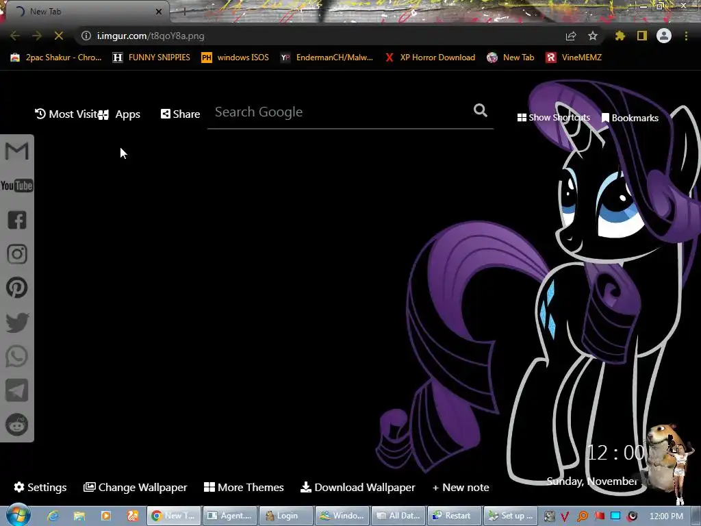Open New Tab bookmark

(511, 58)
